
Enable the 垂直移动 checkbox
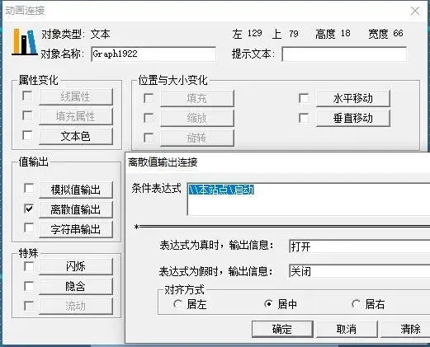click(x=304, y=118)
